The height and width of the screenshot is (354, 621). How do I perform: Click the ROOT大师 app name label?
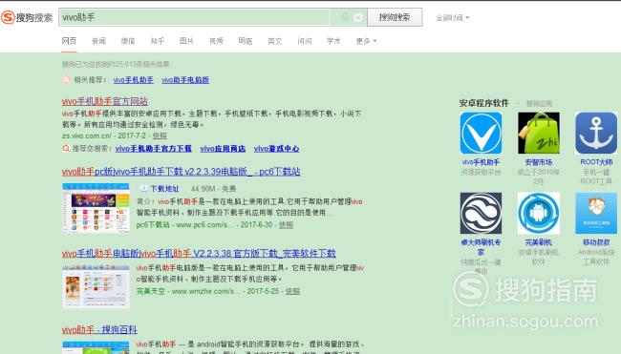tap(596, 162)
